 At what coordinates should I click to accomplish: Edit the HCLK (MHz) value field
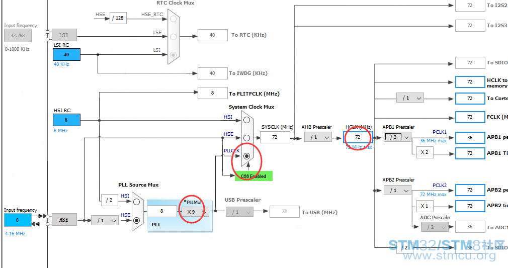(x=358, y=137)
